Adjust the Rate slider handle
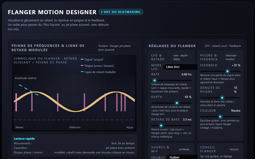Image resolution: width=255 pixels, height=159 pixels. 155,80
